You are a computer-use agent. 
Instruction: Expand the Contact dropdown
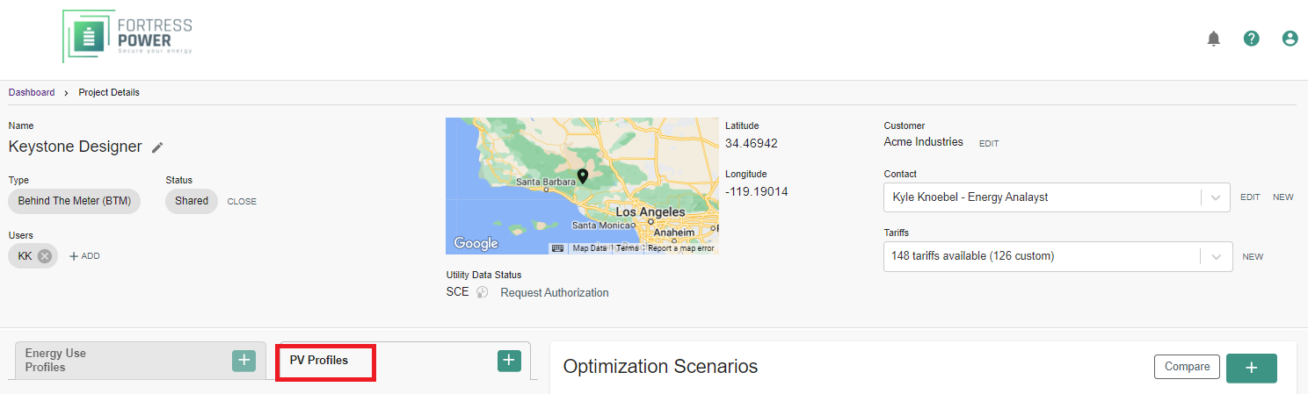coord(1217,197)
